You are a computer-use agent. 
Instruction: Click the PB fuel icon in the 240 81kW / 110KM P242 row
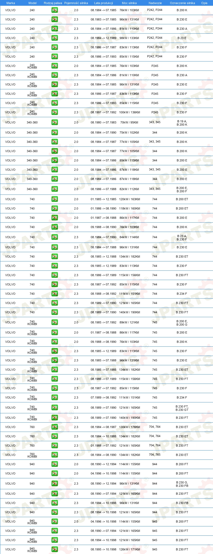(54, 29)
